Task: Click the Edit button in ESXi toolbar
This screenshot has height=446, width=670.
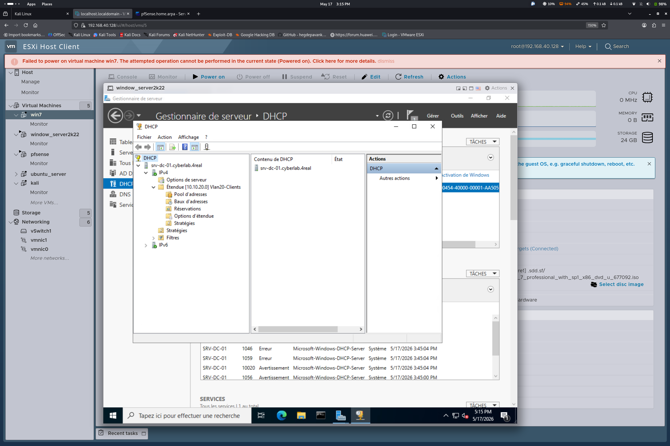Action: pos(371,77)
